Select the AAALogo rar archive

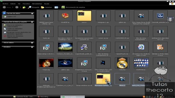[x=46, y=79]
